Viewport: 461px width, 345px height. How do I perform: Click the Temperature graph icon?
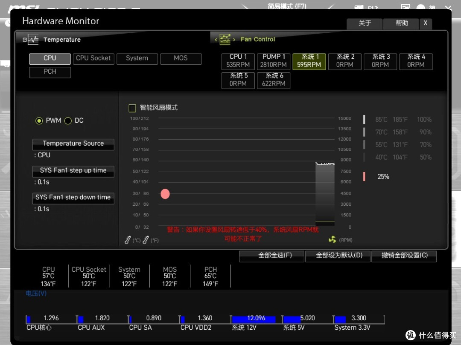(x=33, y=40)
